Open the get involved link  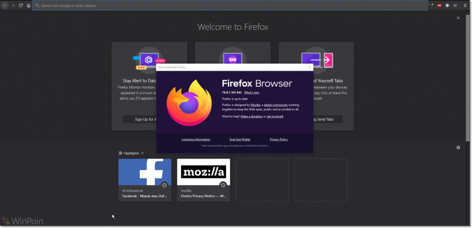point(275,116)
